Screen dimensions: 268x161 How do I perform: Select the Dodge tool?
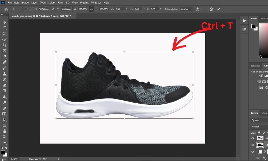[4, 103]
